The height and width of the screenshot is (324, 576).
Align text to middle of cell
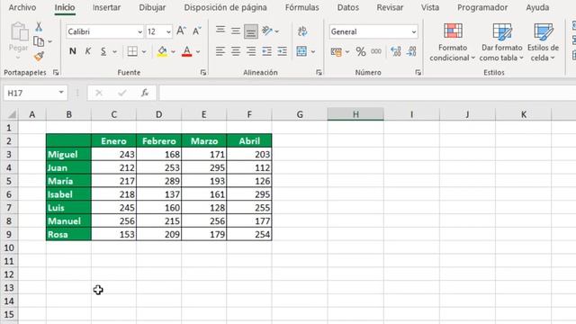236,31
